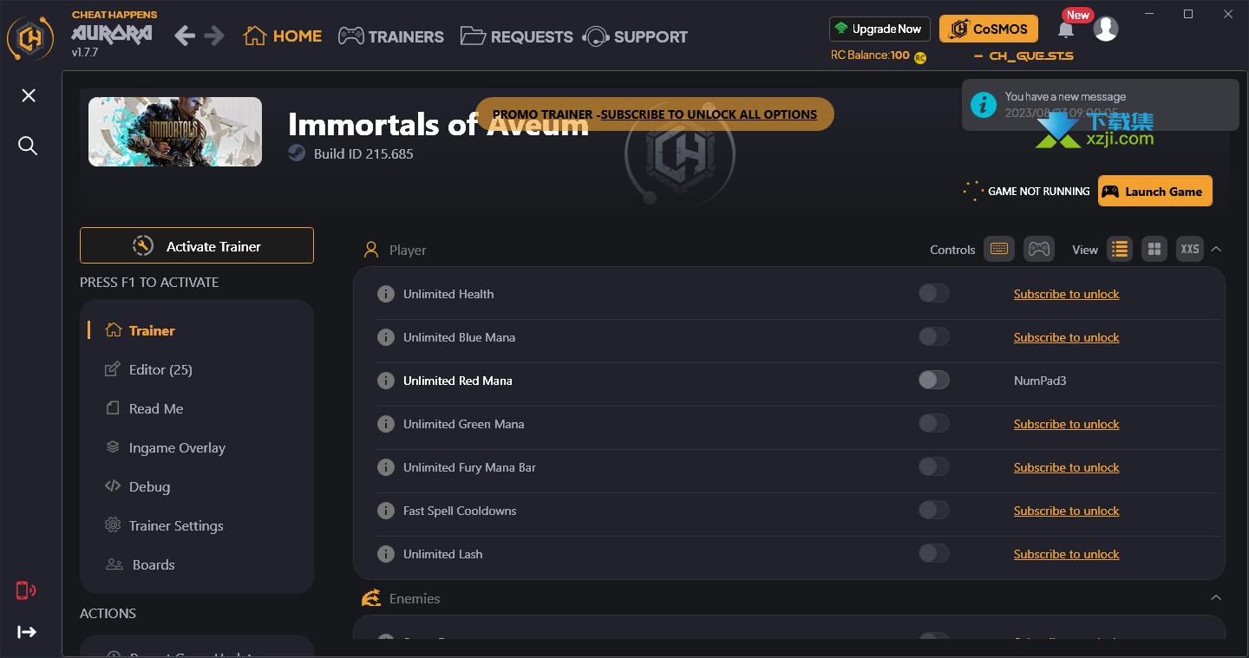Select gamepad controls icon

1038,249
